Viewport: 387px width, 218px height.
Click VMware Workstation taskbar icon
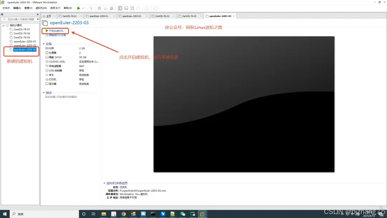click(x=202, y=214)
